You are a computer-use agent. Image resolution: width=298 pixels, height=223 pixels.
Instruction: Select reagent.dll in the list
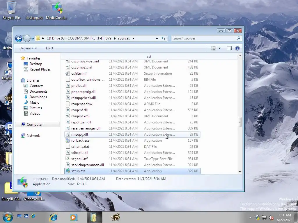point(132,110)
